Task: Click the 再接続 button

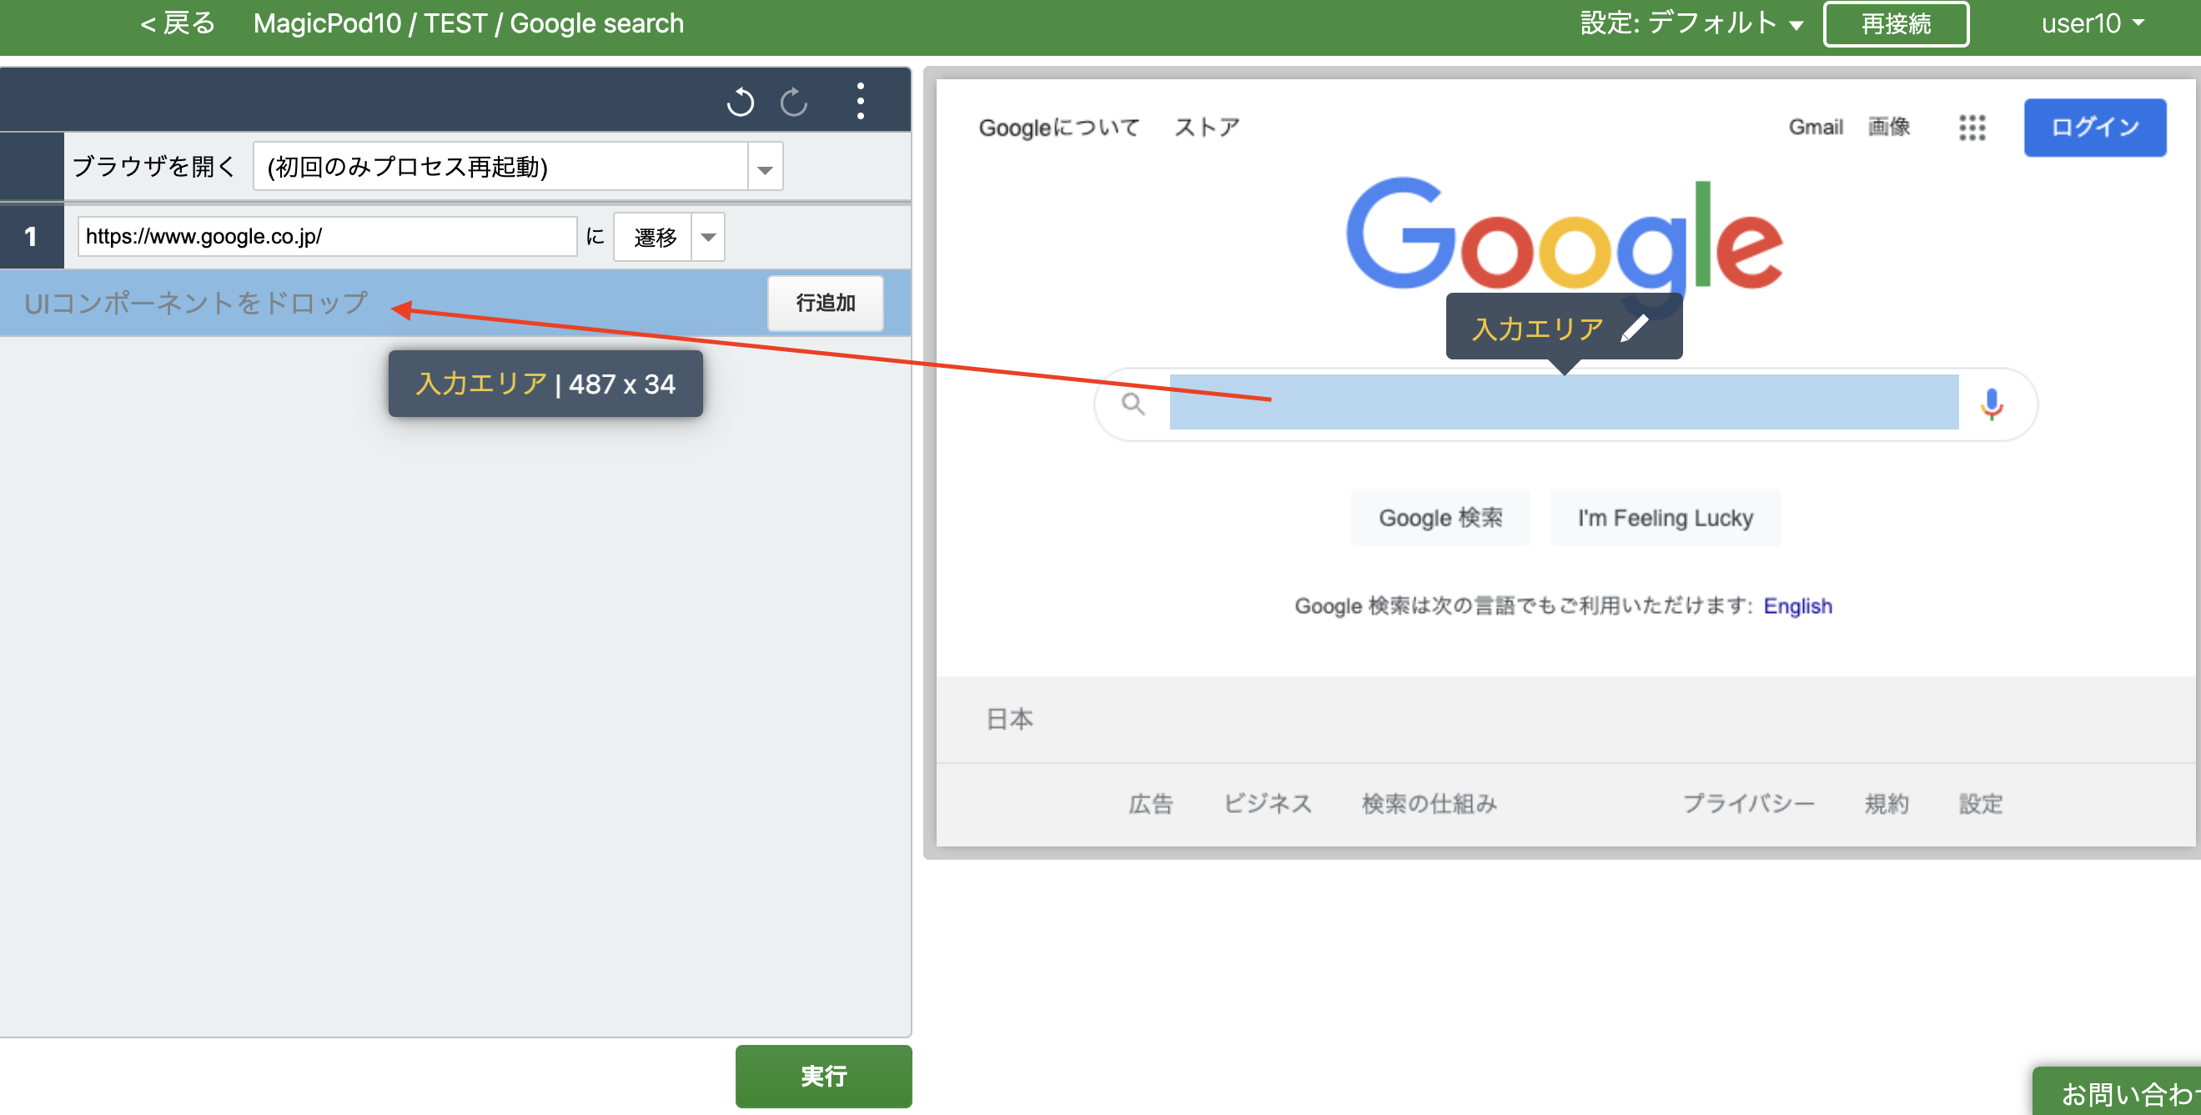Action: click(1896, 24)
